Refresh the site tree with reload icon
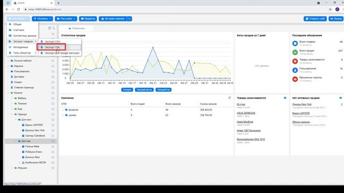Viewport: 344px width, 193px height. [49, 28]
